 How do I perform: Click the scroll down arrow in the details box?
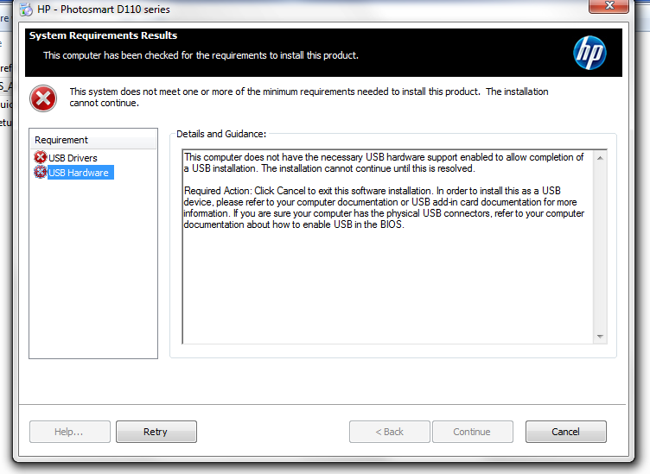pos(600,336)
